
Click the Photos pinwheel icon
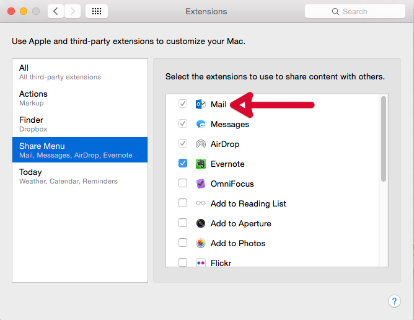[201, 243]
